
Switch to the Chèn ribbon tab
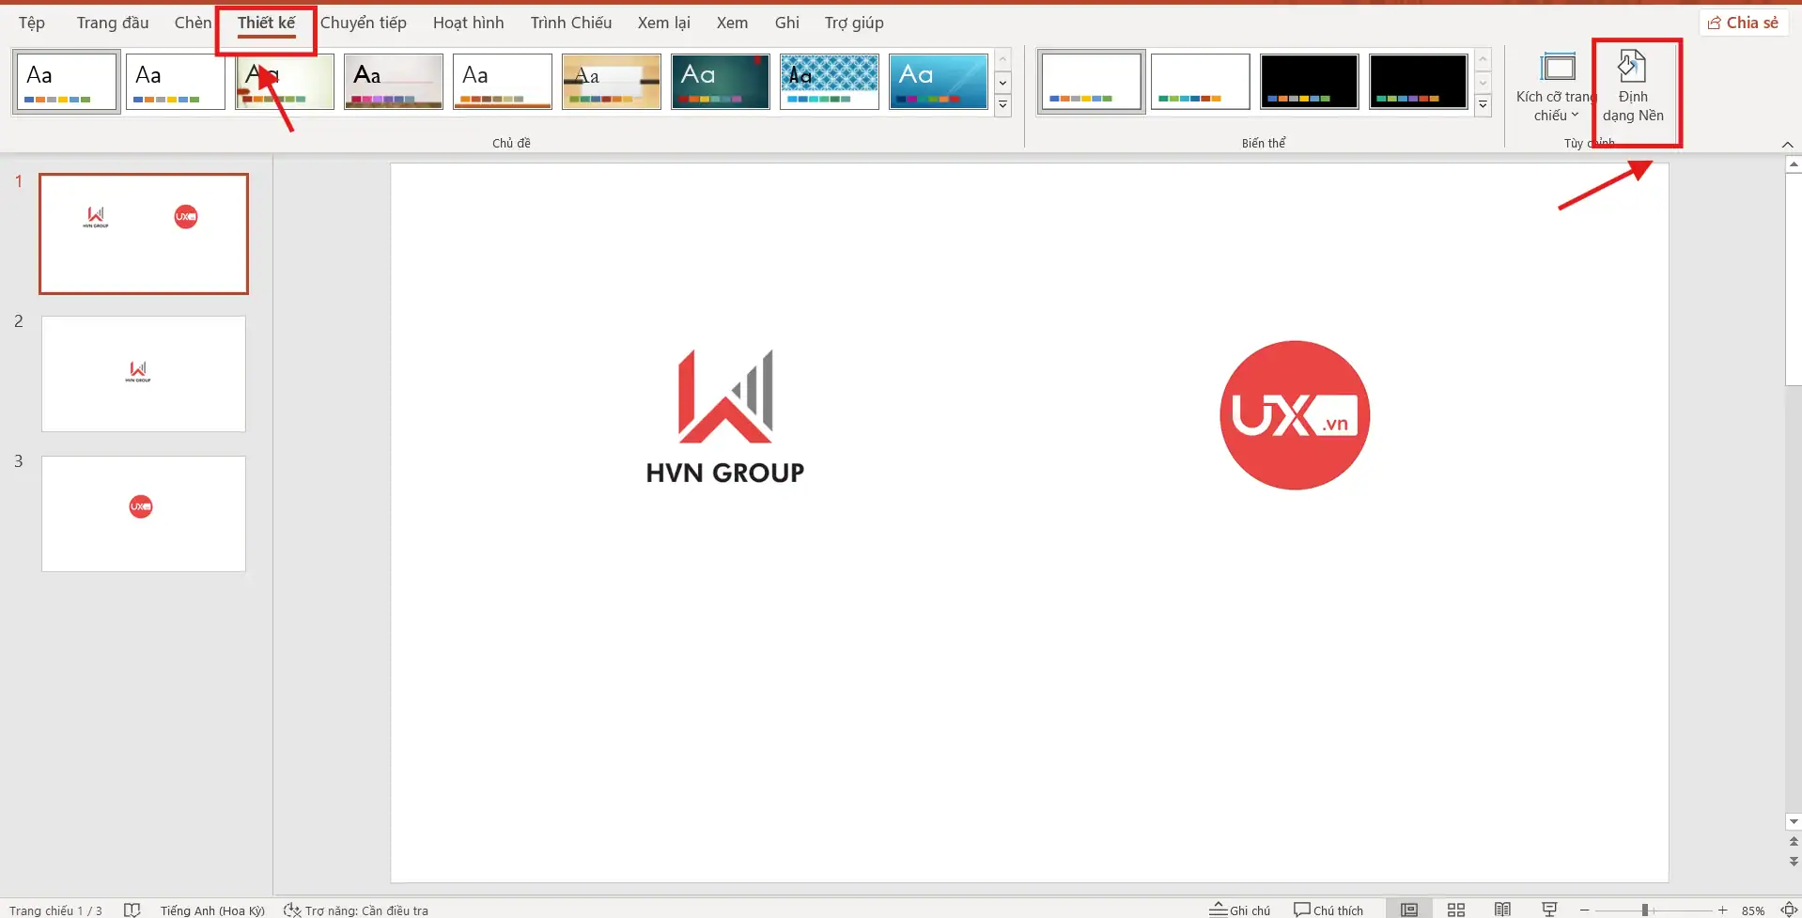point(193,23)
